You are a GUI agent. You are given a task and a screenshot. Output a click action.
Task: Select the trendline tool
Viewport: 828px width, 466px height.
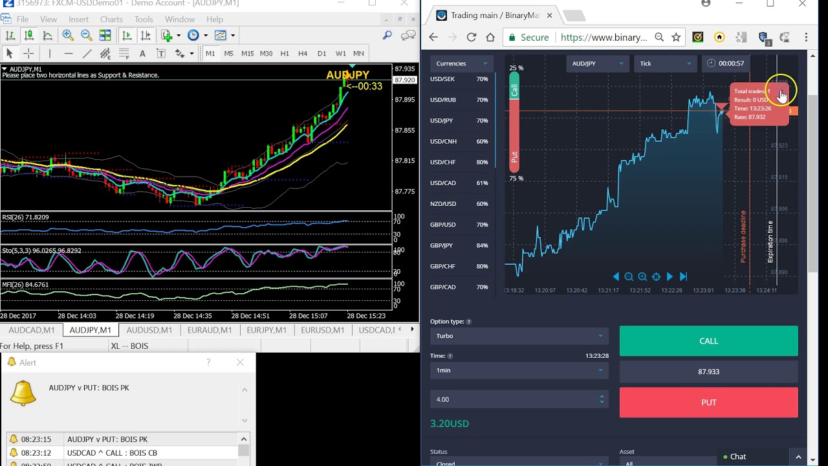[87, 54]
